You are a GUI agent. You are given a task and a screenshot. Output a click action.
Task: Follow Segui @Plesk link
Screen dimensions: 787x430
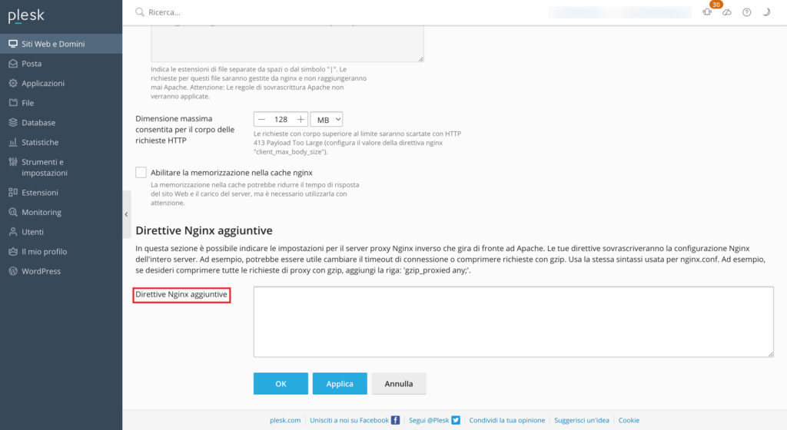[x=429, y=420]
